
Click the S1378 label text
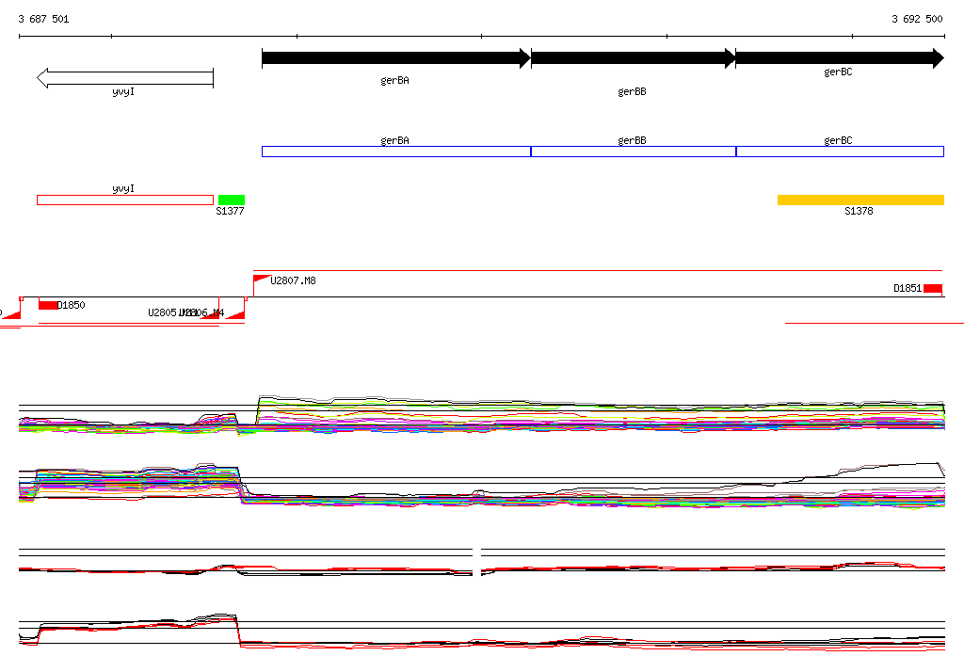click(859, 211)
